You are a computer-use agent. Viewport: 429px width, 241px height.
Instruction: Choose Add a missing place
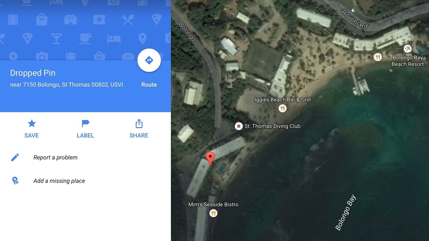tap(59, 181)
